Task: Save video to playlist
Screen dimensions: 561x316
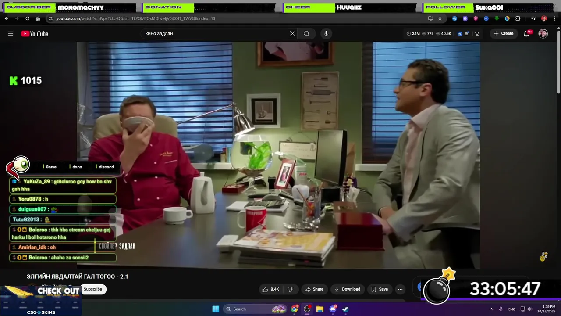Action: [x=380, y=289]
